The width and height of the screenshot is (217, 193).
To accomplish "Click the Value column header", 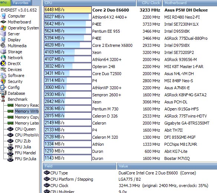I will (x=167, y=166).
